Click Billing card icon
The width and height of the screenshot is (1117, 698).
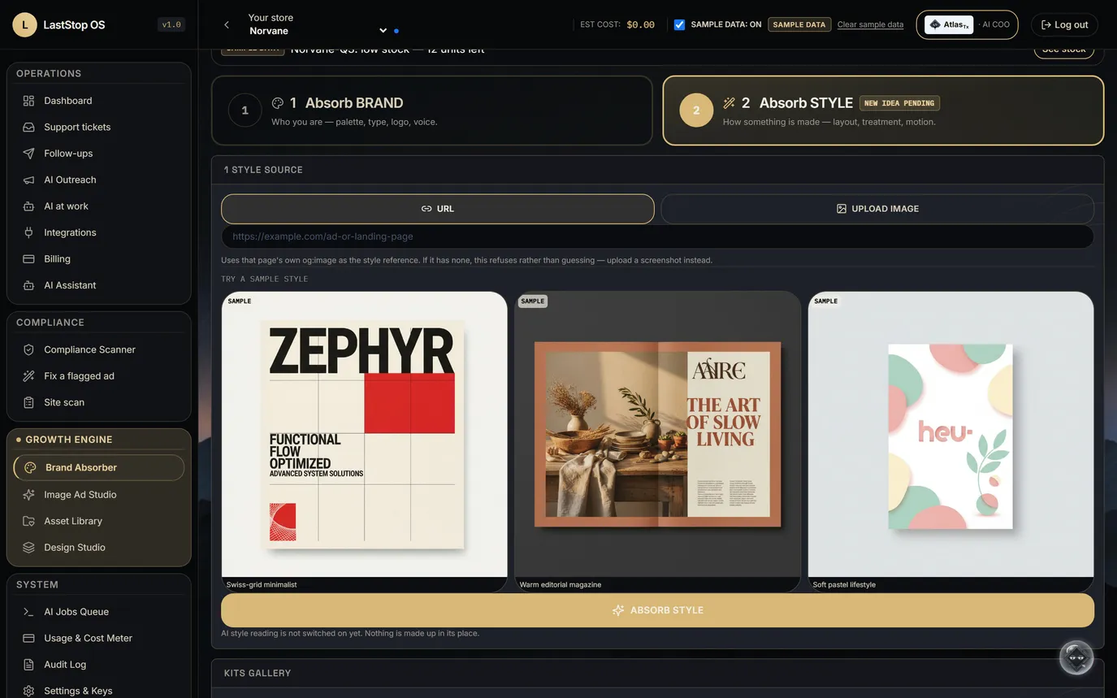[28, 259]
